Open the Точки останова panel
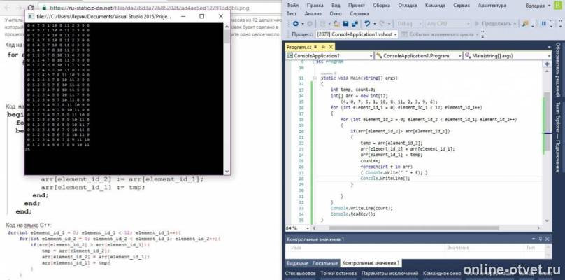Screen dimensions: 565x280 click(338, 274)
